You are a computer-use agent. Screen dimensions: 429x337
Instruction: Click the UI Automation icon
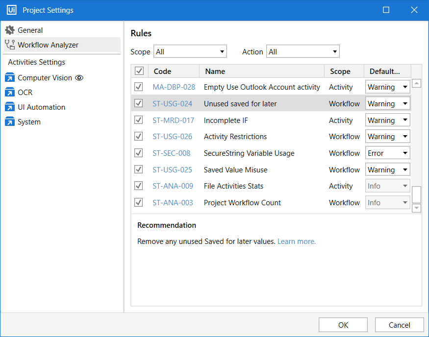(x=10, y=107)
